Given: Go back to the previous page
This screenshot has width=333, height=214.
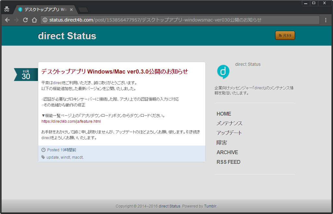Looking at the screenshot, I should [7, 20].
